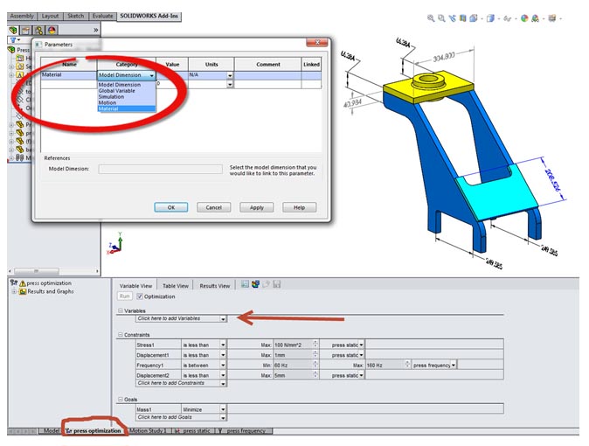The width and height of the screenshot is (589, 446).
Task: Click the XYZ coordinate triad
Action: point(115,243)
